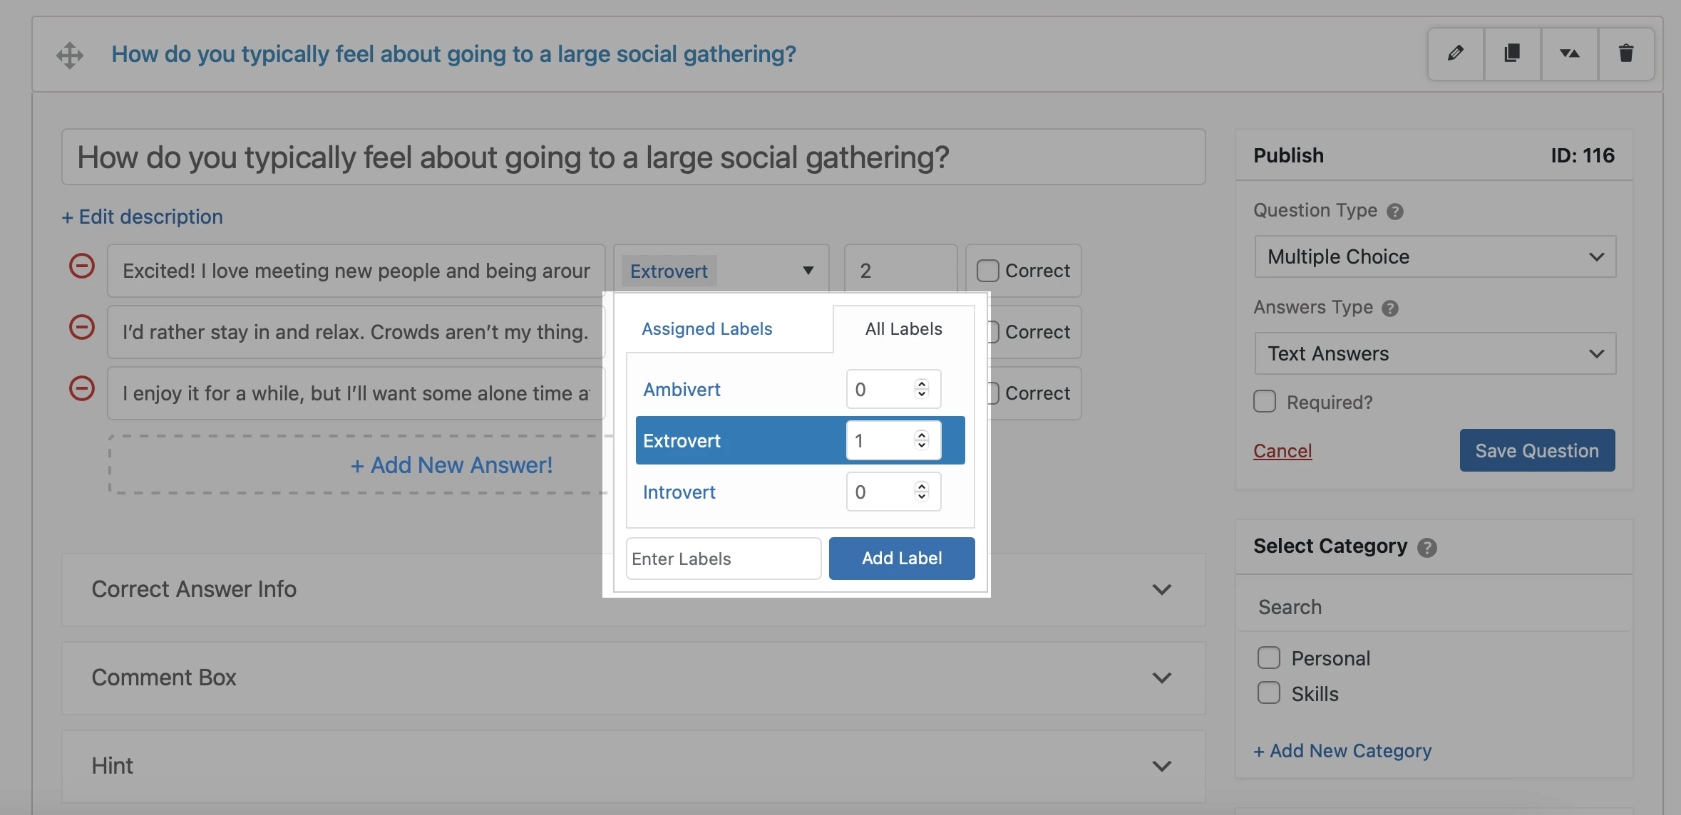Click the Question Type help icon
This screenshot has width=1681, height=815.
[x=1395, y=212]
